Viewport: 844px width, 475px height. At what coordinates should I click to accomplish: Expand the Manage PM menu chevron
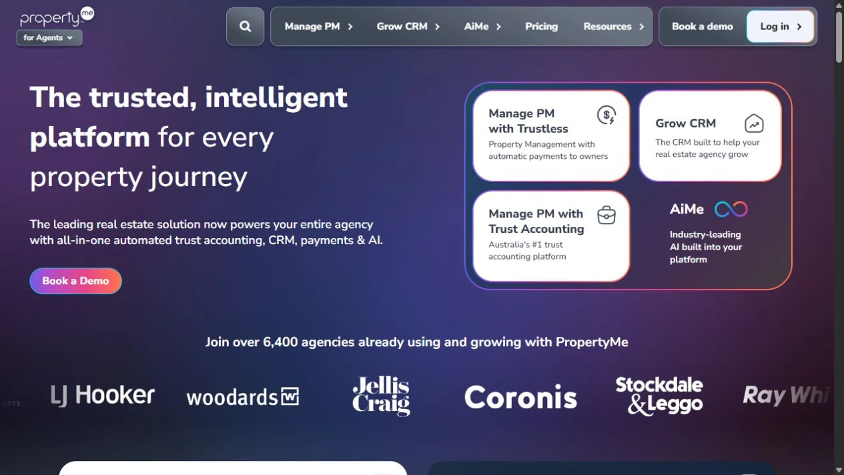tap(350, 27)
